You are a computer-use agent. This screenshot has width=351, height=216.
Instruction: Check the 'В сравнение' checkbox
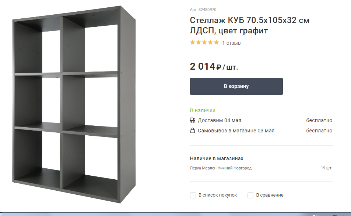(x=250, y=195)
